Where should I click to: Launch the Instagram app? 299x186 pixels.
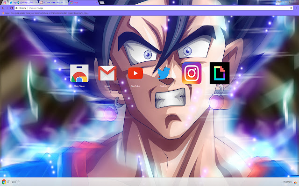click(x=191, y=73)
